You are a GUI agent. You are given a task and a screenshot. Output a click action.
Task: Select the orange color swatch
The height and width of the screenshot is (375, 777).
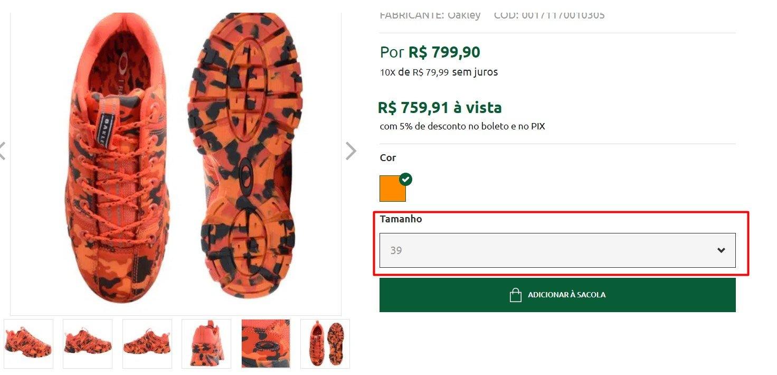coord(393,189)
